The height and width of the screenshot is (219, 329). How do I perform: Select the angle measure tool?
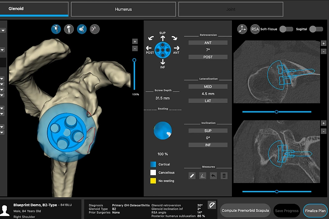click(203, 175)
